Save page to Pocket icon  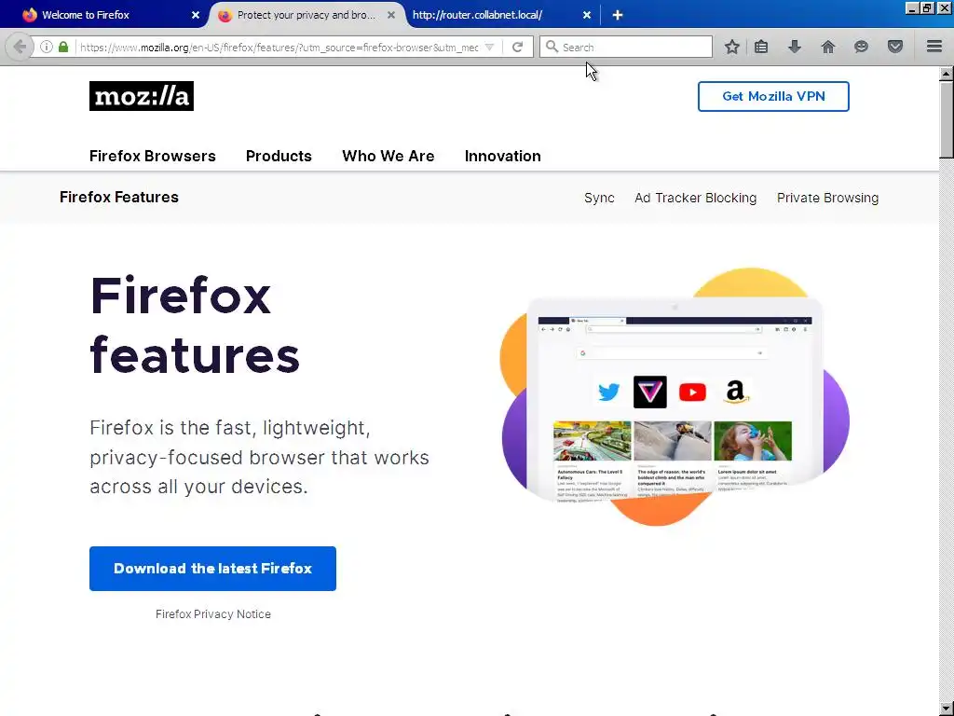coord(895,47)
